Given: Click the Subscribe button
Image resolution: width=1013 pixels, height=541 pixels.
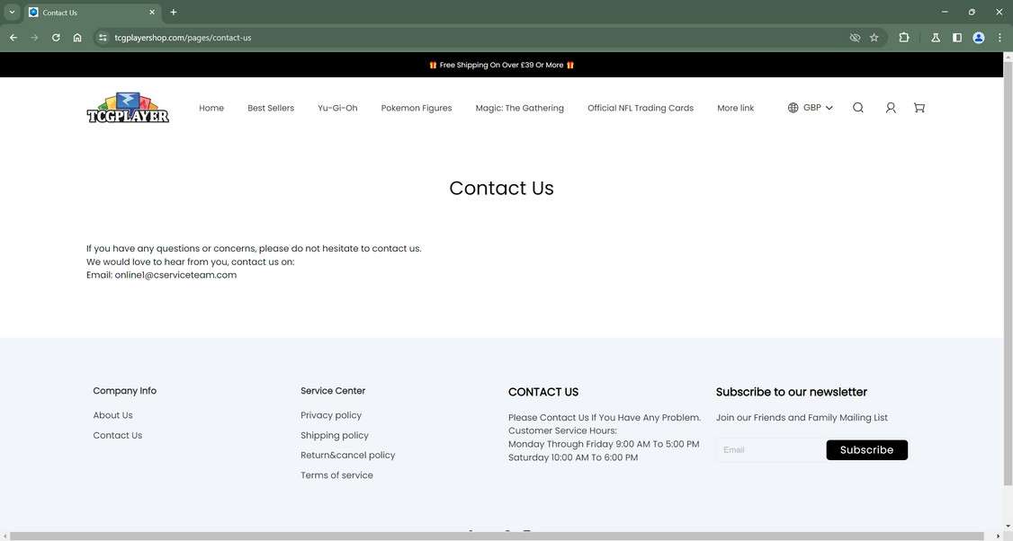Looking at the screenshot, I should click(x=867, y=450).
